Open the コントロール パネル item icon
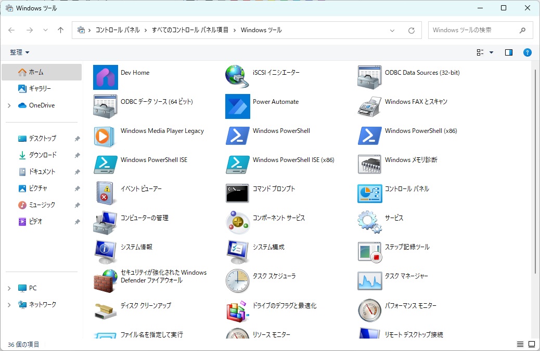This screenshot has width=540, height=351. [x=370, y=194]
